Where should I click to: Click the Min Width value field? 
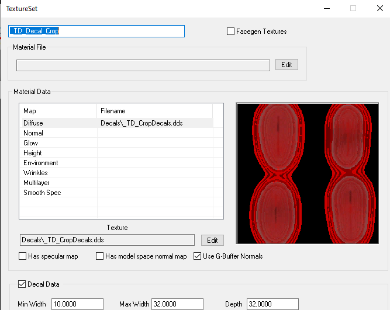(x=77, y=304)
